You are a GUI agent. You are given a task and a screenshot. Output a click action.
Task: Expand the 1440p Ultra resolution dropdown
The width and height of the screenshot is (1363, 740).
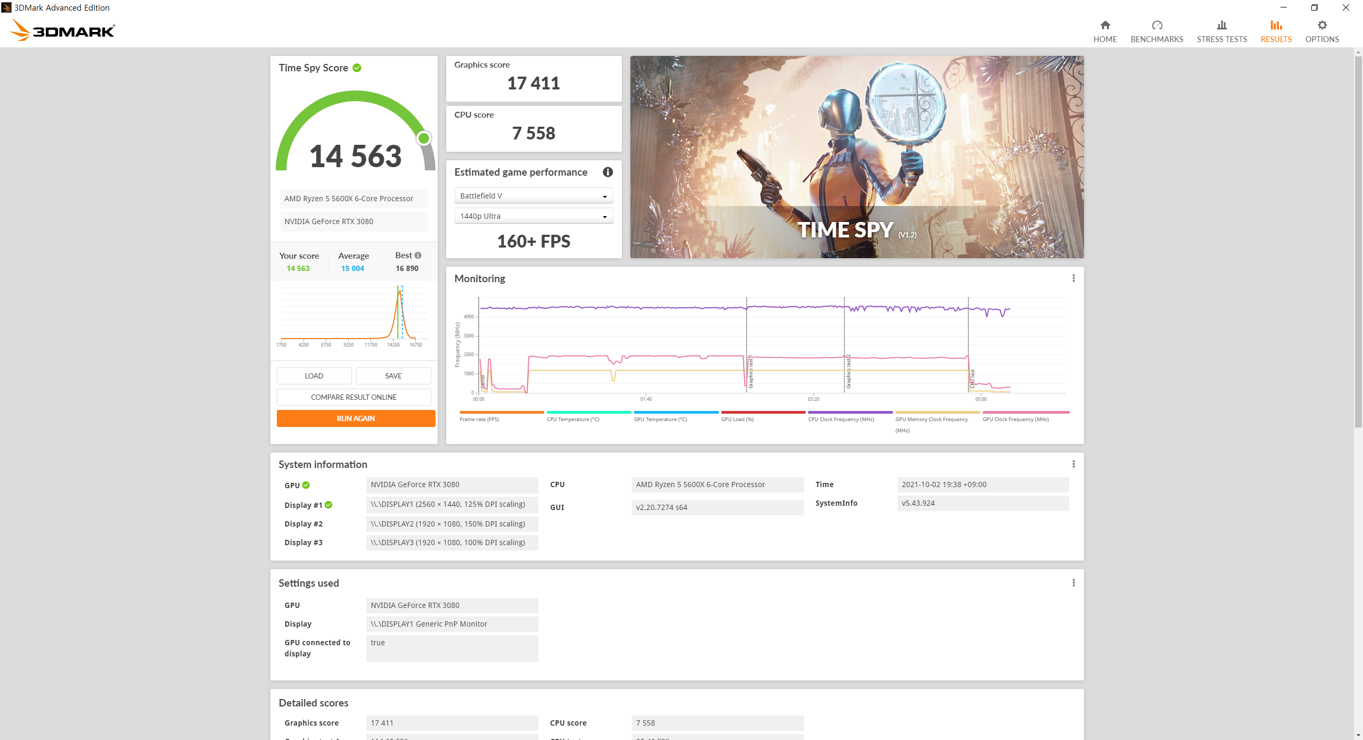click(x=533, y=216)
